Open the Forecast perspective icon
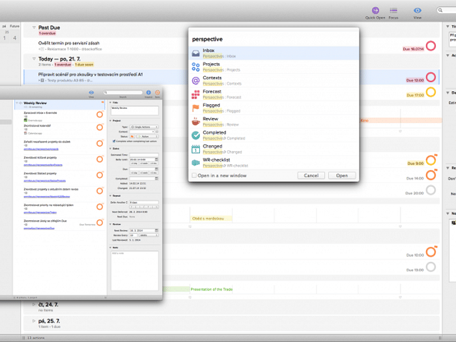The width and height of the screenshot is (456, 342). click(196, 94)
